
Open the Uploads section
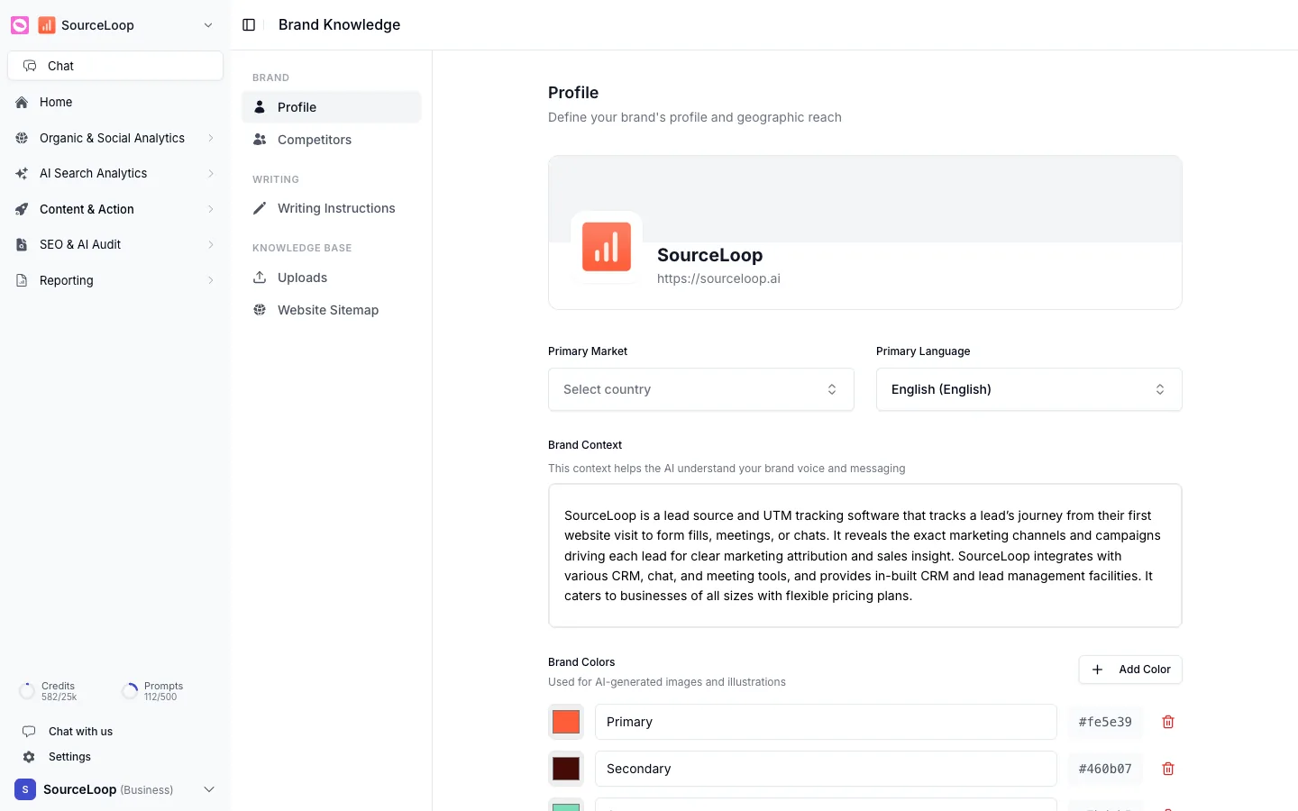[332, 278]
